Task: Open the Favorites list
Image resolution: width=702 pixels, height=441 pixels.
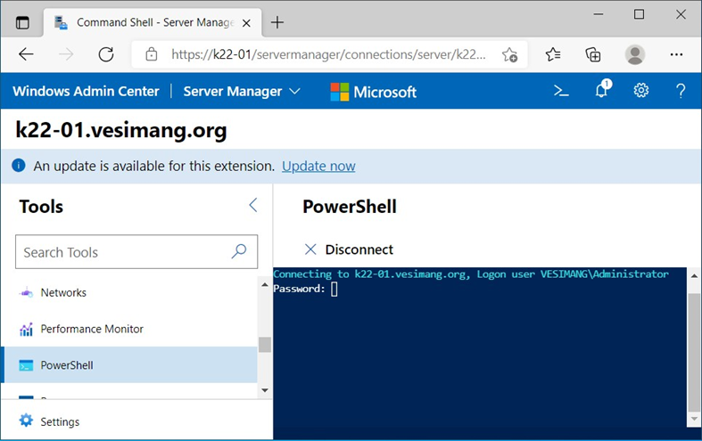Action: 553,54
